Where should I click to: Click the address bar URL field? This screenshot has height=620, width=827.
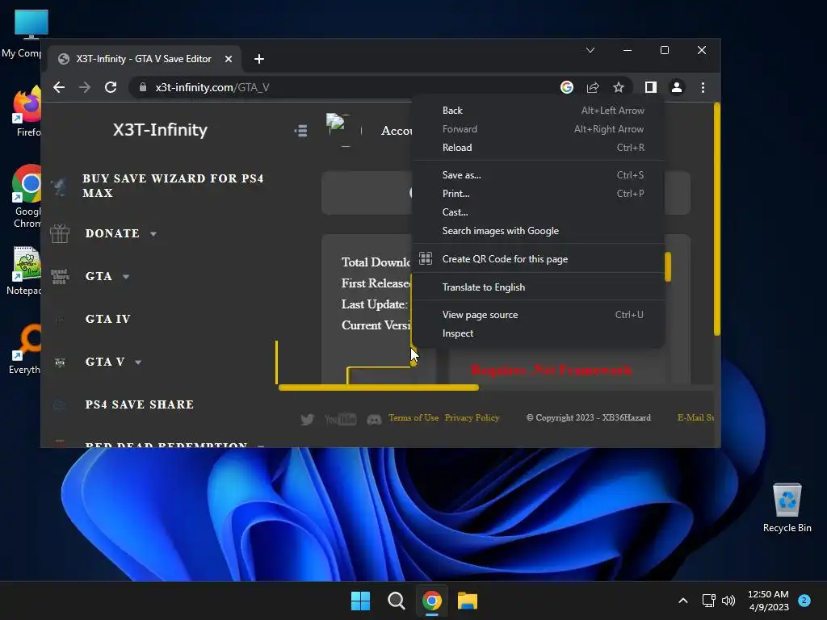tap(342, 87)
